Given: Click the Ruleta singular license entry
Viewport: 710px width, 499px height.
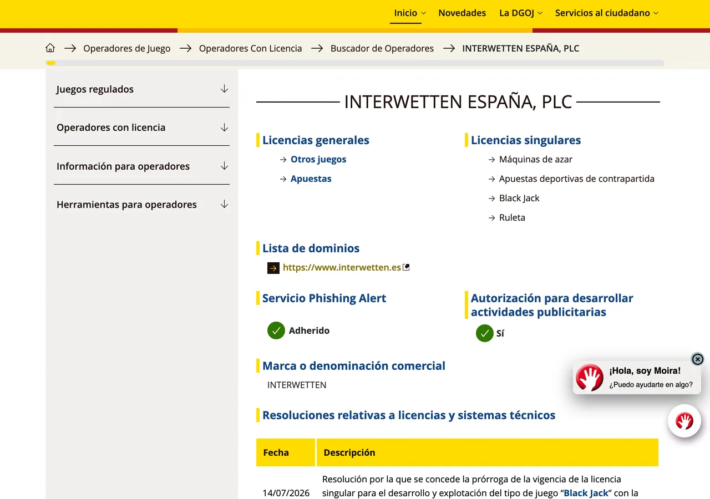Looking at the screenshot, I should [x=512, y=217].
